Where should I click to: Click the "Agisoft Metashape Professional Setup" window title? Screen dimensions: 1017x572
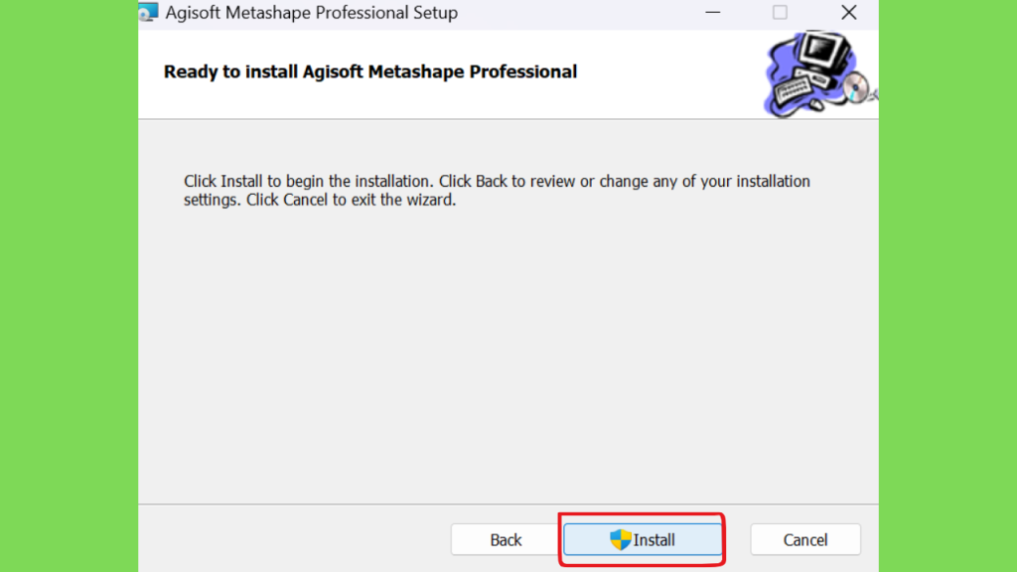pyautogui.click(x=311, y=12)
